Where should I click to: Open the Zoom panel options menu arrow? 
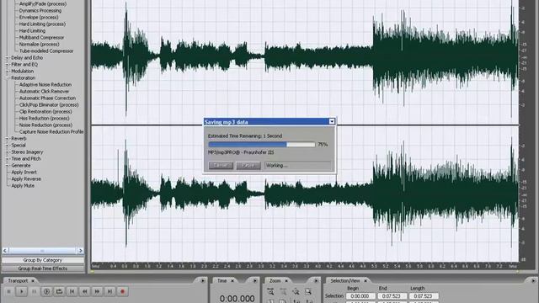[316, 280]
